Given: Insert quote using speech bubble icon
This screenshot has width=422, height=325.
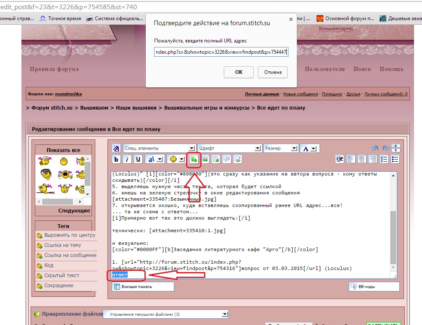Looking at the screenshot, I should tap(227, 159).
